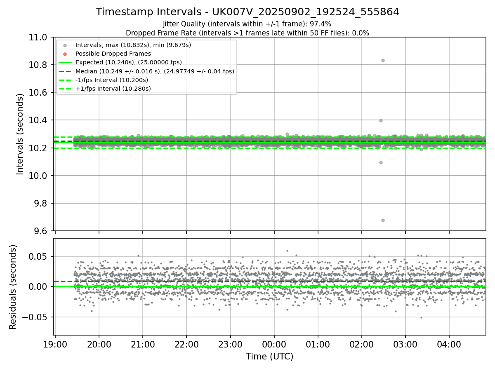Viewport: 495px width, 371px height.
Task: Click the outlier point near 10.1 seconds
Action: pyautogui.click(x=381, y=162)
